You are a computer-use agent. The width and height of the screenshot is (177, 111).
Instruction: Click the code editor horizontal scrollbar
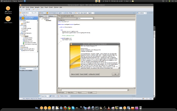point(96,88)
